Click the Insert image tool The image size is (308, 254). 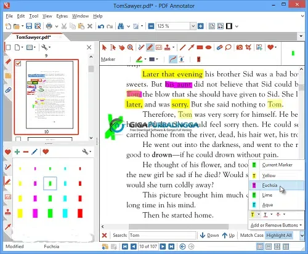[259, 47]
